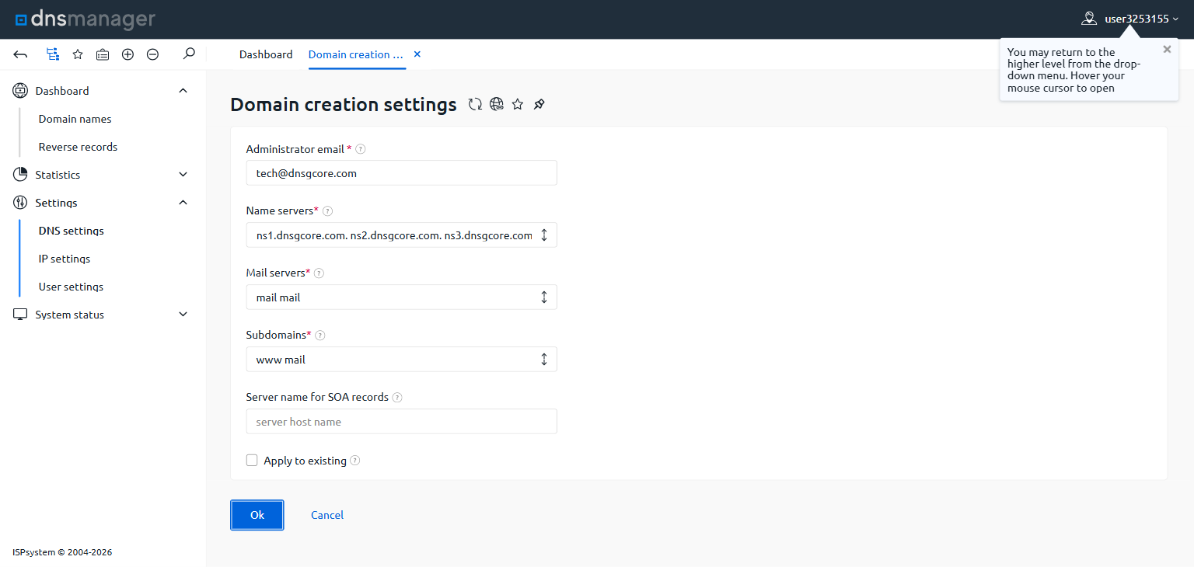Pin the Domain creation settings page
The width and height of the screenshot is (1194, 567).
point(539,104)
